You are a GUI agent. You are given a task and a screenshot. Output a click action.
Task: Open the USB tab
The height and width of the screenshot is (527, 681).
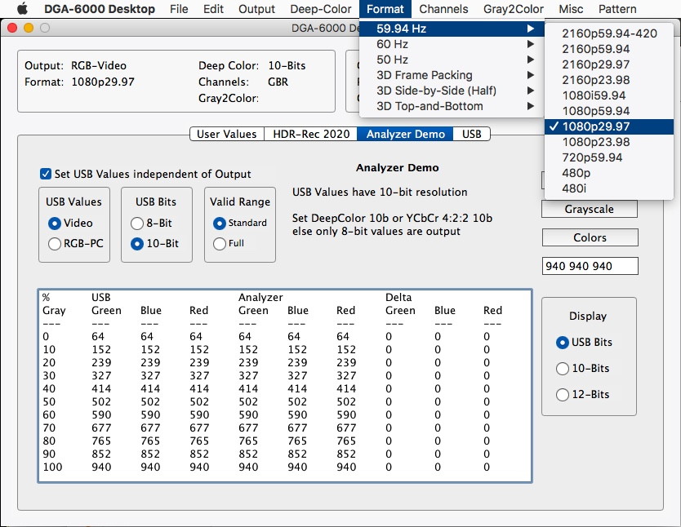(x=471, y=134)
